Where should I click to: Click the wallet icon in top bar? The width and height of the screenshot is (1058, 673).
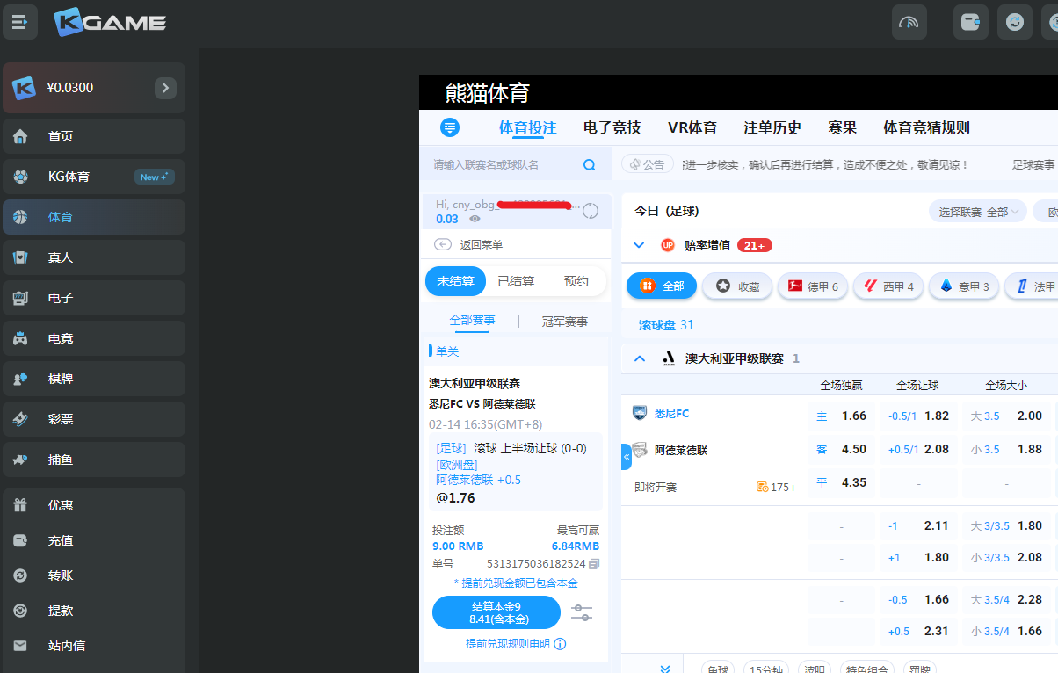(970, 22)
